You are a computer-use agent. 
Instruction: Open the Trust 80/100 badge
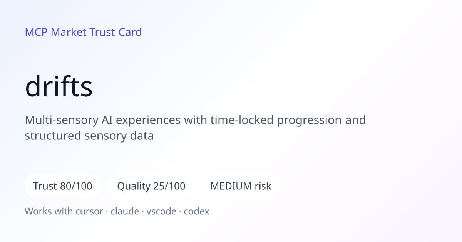click(x=63, y=186)
